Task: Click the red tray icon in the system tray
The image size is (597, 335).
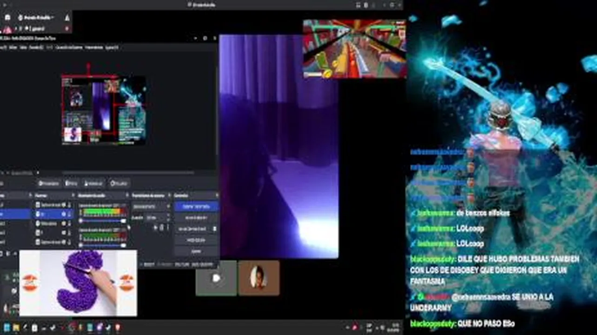Action: coord(354,328)
